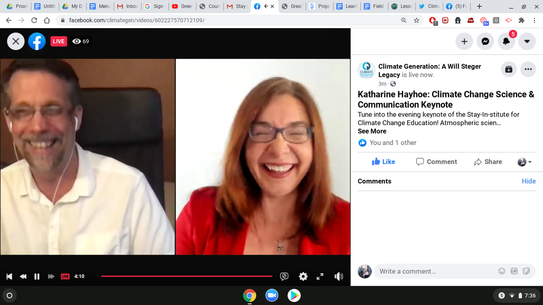Click the Comment button
Viewport: 543px width, 305px height.
click(x=436, y=162)
